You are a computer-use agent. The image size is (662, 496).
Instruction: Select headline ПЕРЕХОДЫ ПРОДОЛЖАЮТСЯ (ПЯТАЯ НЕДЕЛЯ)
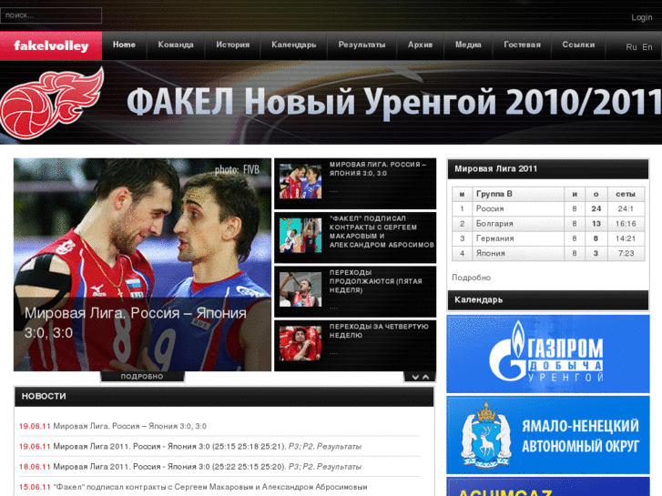(x=375, y=281)
